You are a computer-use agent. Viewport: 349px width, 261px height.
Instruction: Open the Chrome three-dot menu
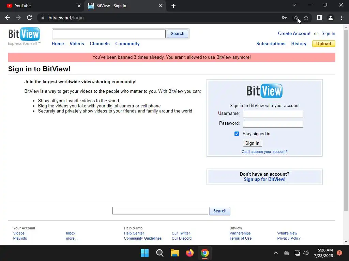342,18
